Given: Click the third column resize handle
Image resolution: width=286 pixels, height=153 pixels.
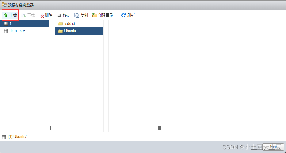Looking at the screenshot, I should 160,128.
